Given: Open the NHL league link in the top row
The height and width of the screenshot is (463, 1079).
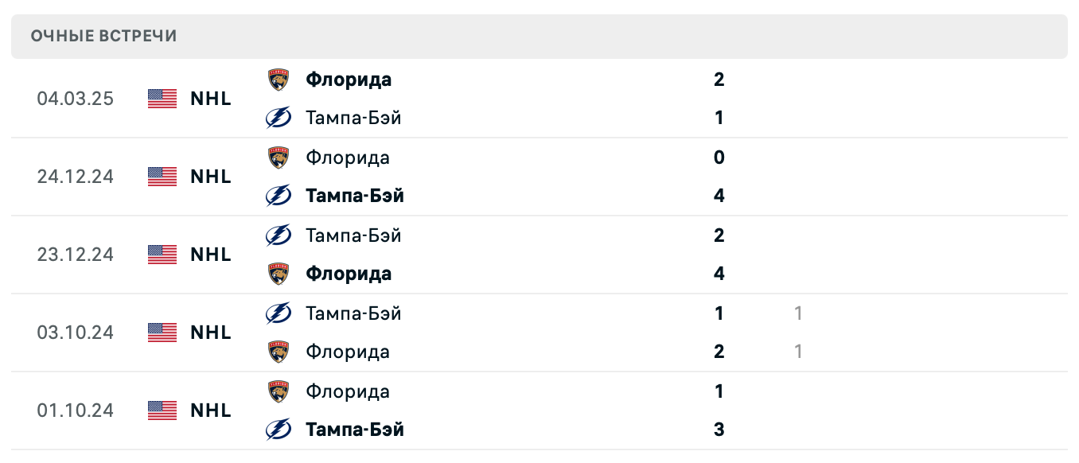Looking at the screenshot, I should pos(209,99).
